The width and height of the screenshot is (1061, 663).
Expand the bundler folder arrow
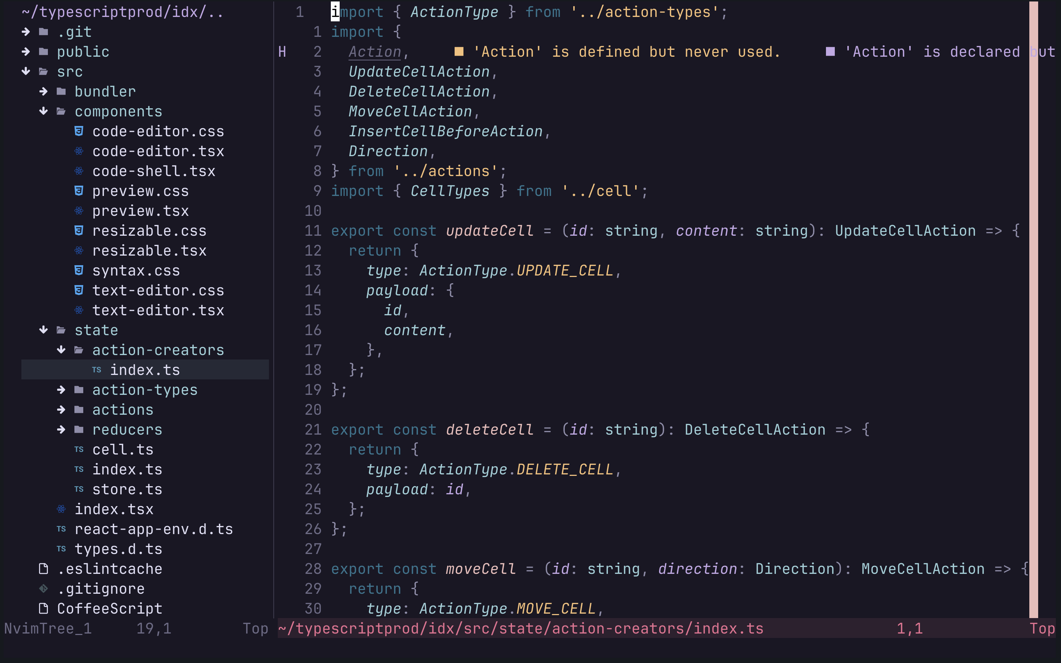[x=43, y=91]
